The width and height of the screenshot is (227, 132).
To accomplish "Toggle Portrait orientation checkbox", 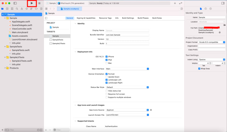I will click(107, 74).
